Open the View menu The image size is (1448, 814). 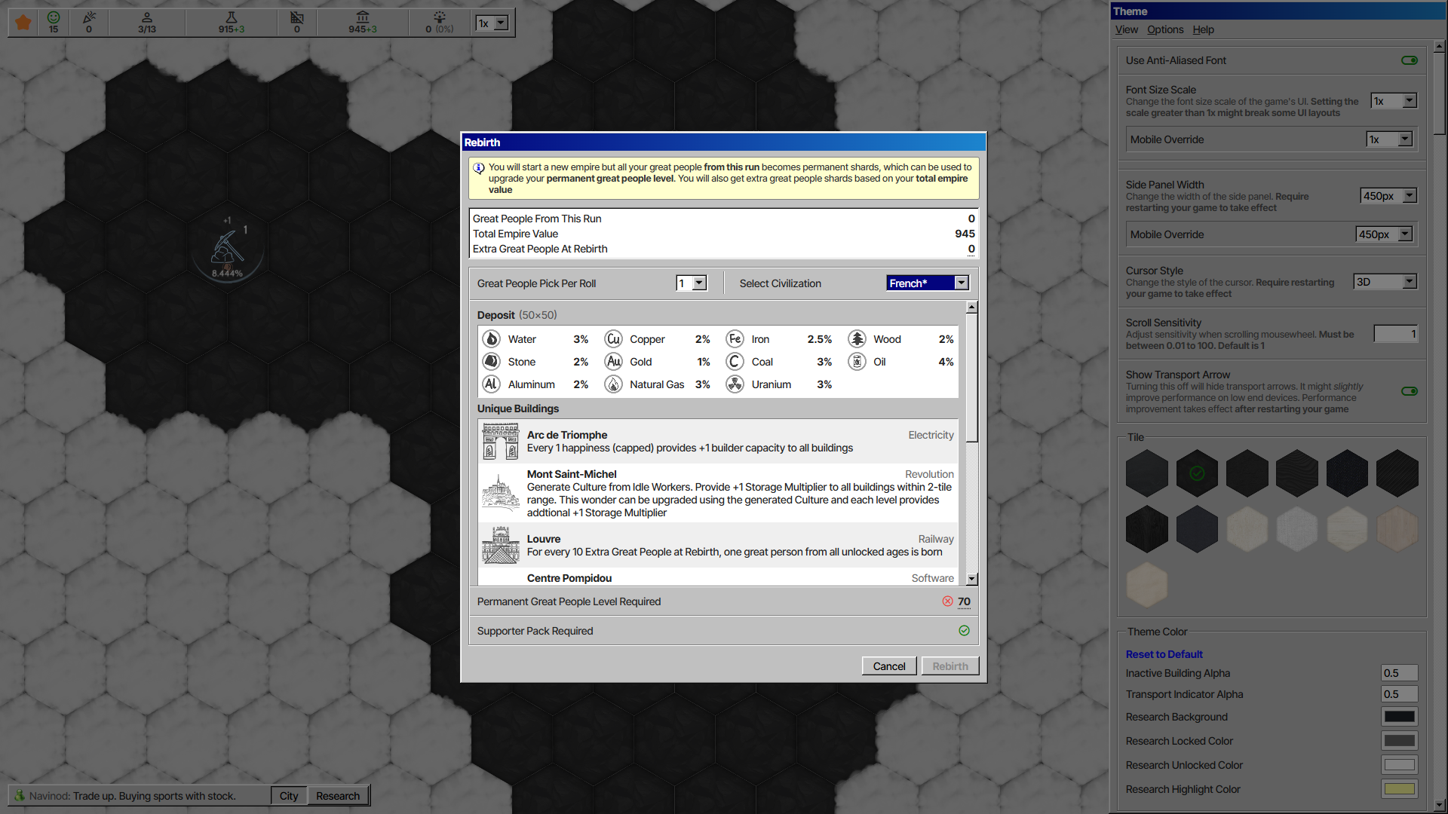click(1126, 29)
